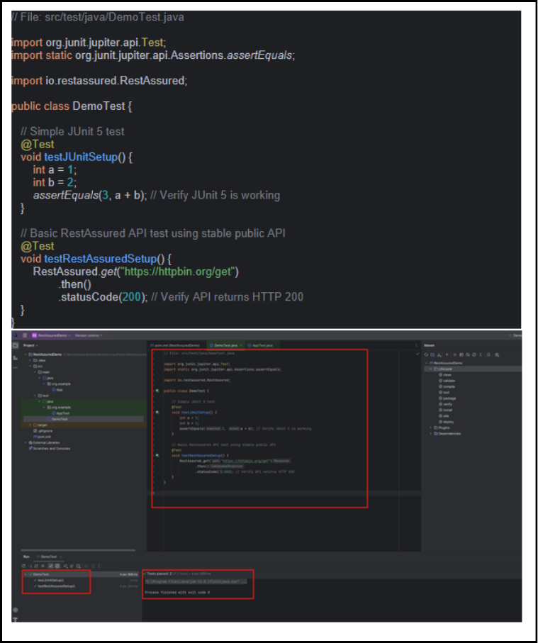Toggle the show ignored tests button
The height and width of the screenshot is (643, 538).
[57, 565]
